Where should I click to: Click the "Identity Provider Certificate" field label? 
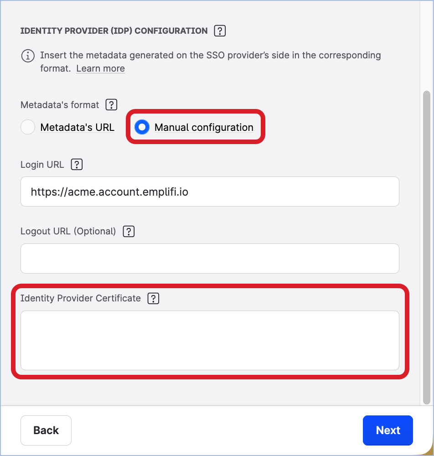click(81, 298)
